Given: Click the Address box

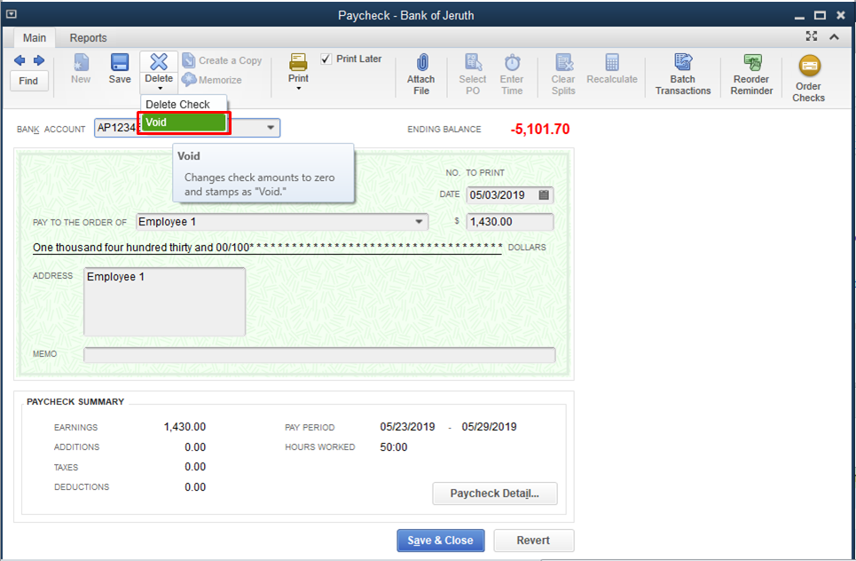Looking at the screenshot, I should pyautogui.click(x=164, y=302).
